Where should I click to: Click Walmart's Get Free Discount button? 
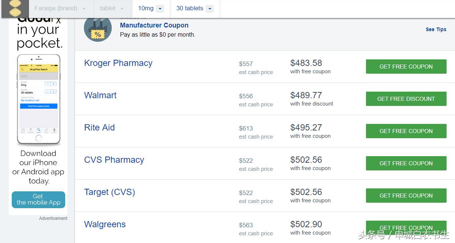tap(406, 99)
